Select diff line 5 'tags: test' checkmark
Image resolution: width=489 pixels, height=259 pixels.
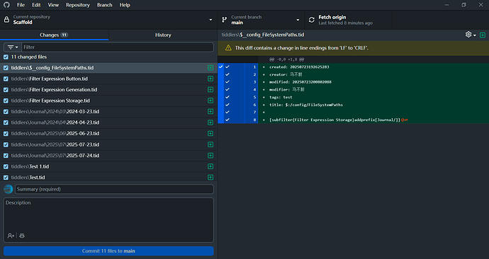click(x=227, y=97)
